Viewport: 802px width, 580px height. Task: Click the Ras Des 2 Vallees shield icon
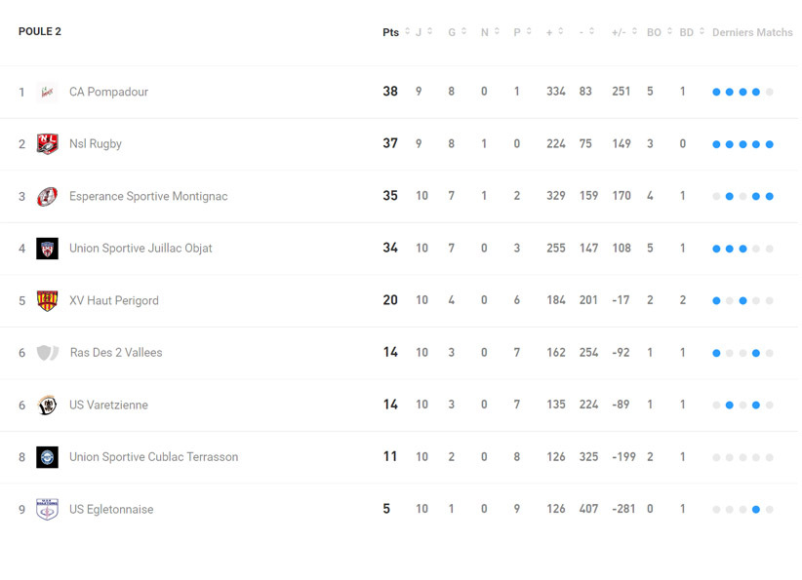pos(47,353)
